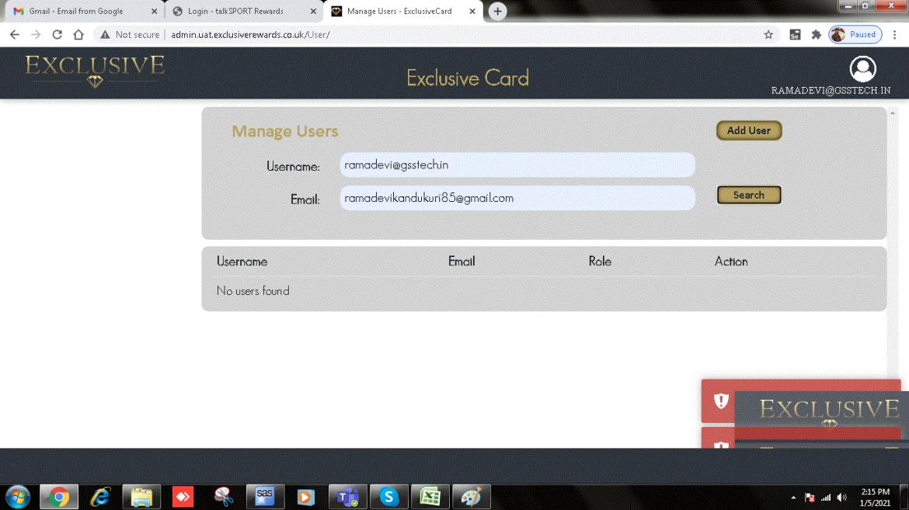The width and height of the screenshot is (909, 510).
Task: Click the Search button
Action: (748, 195)
